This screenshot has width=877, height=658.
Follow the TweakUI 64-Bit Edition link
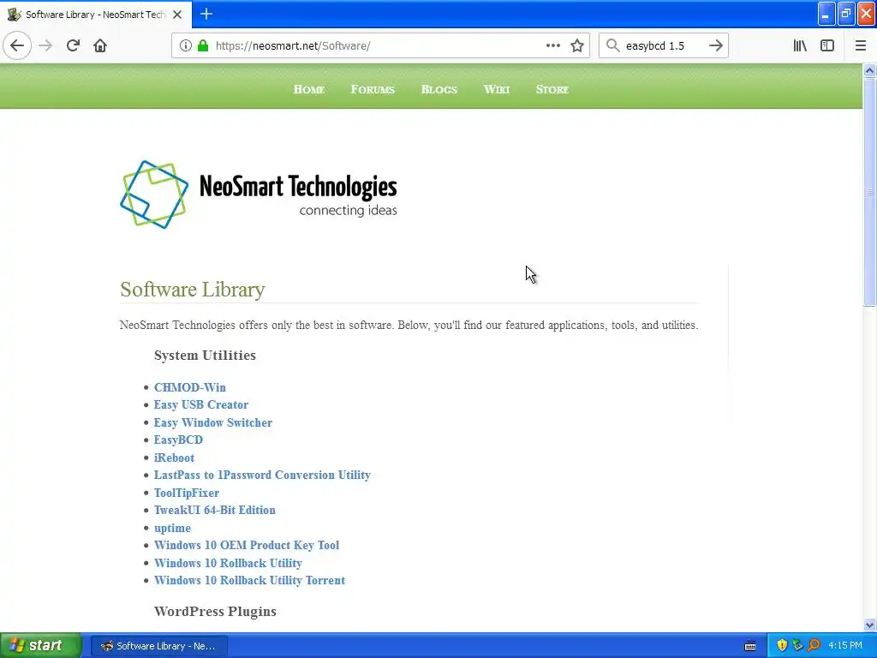[215, 511]
